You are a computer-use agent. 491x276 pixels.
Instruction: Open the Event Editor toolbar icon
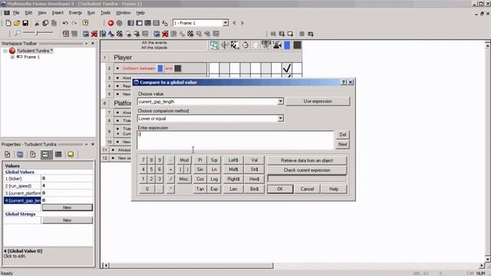pos(147,23)
